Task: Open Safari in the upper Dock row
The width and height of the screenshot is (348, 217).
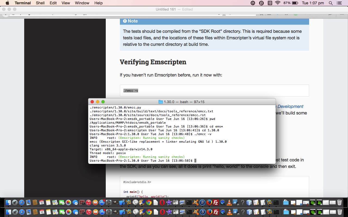Action: [x=21, y=202]
